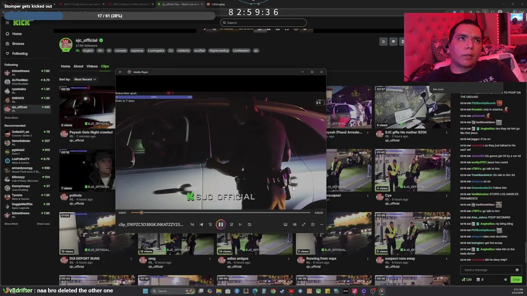Open chat settings gear icon
527x296 pixels.
pos(506,280)
